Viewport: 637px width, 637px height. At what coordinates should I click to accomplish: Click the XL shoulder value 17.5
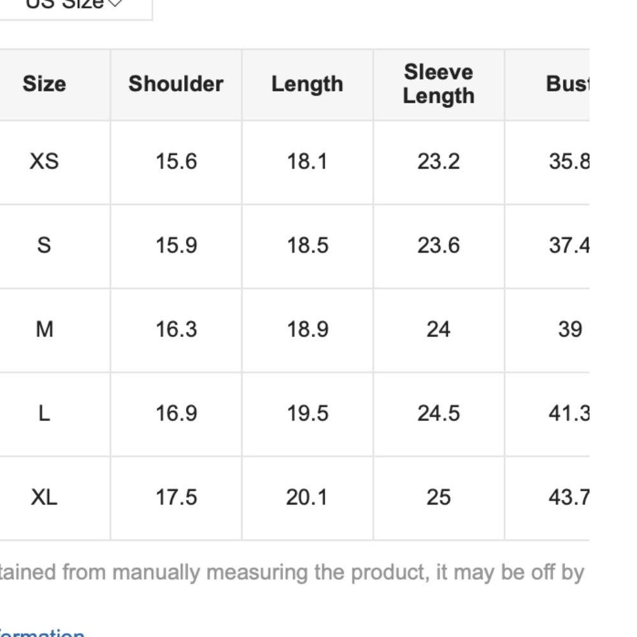tap(176, 497)
